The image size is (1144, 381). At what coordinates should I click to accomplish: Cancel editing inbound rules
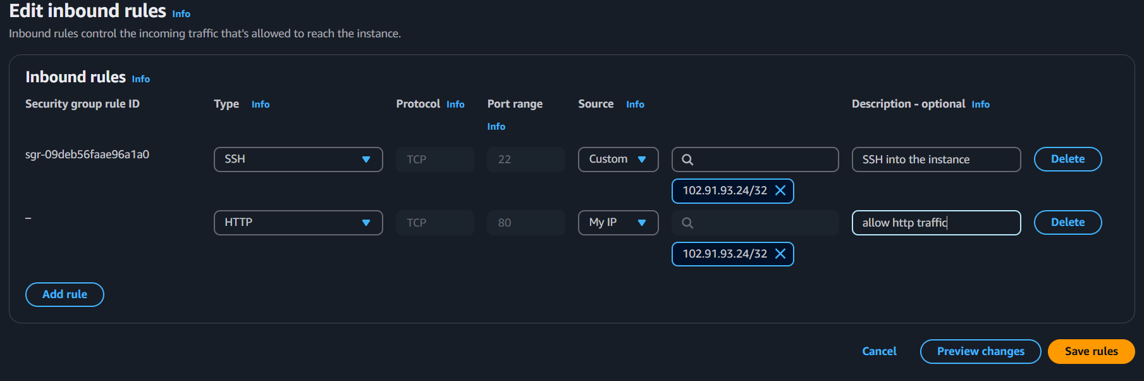pos(879,351)
